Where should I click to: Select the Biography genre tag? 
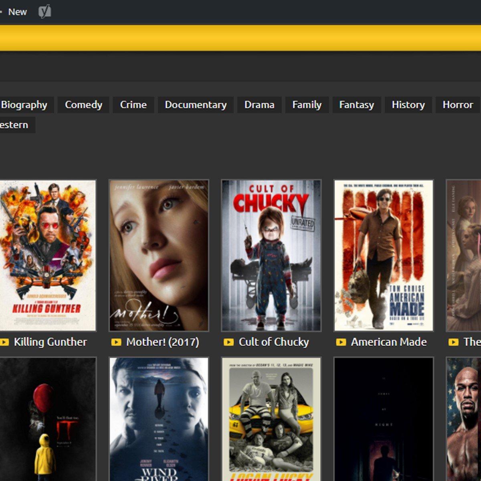[24, 105]
